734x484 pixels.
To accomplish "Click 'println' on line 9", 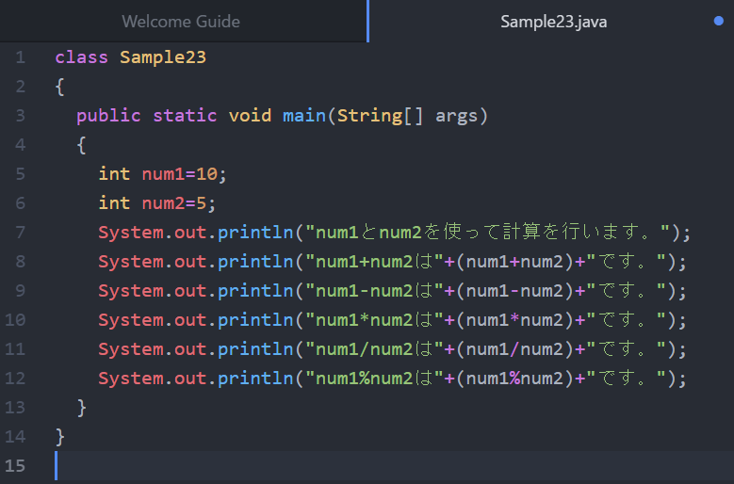I will coord(255,291).
